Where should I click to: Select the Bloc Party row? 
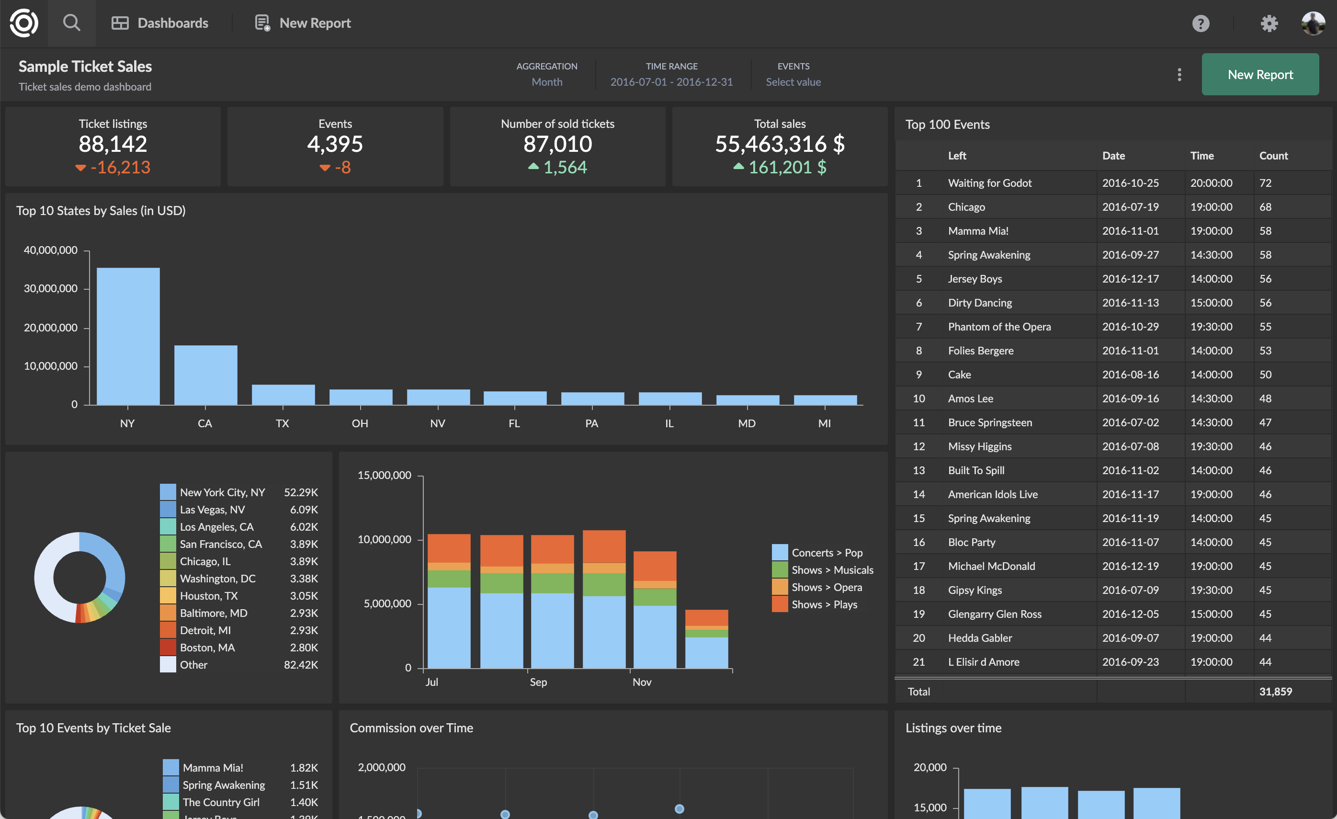[1113, 542]
